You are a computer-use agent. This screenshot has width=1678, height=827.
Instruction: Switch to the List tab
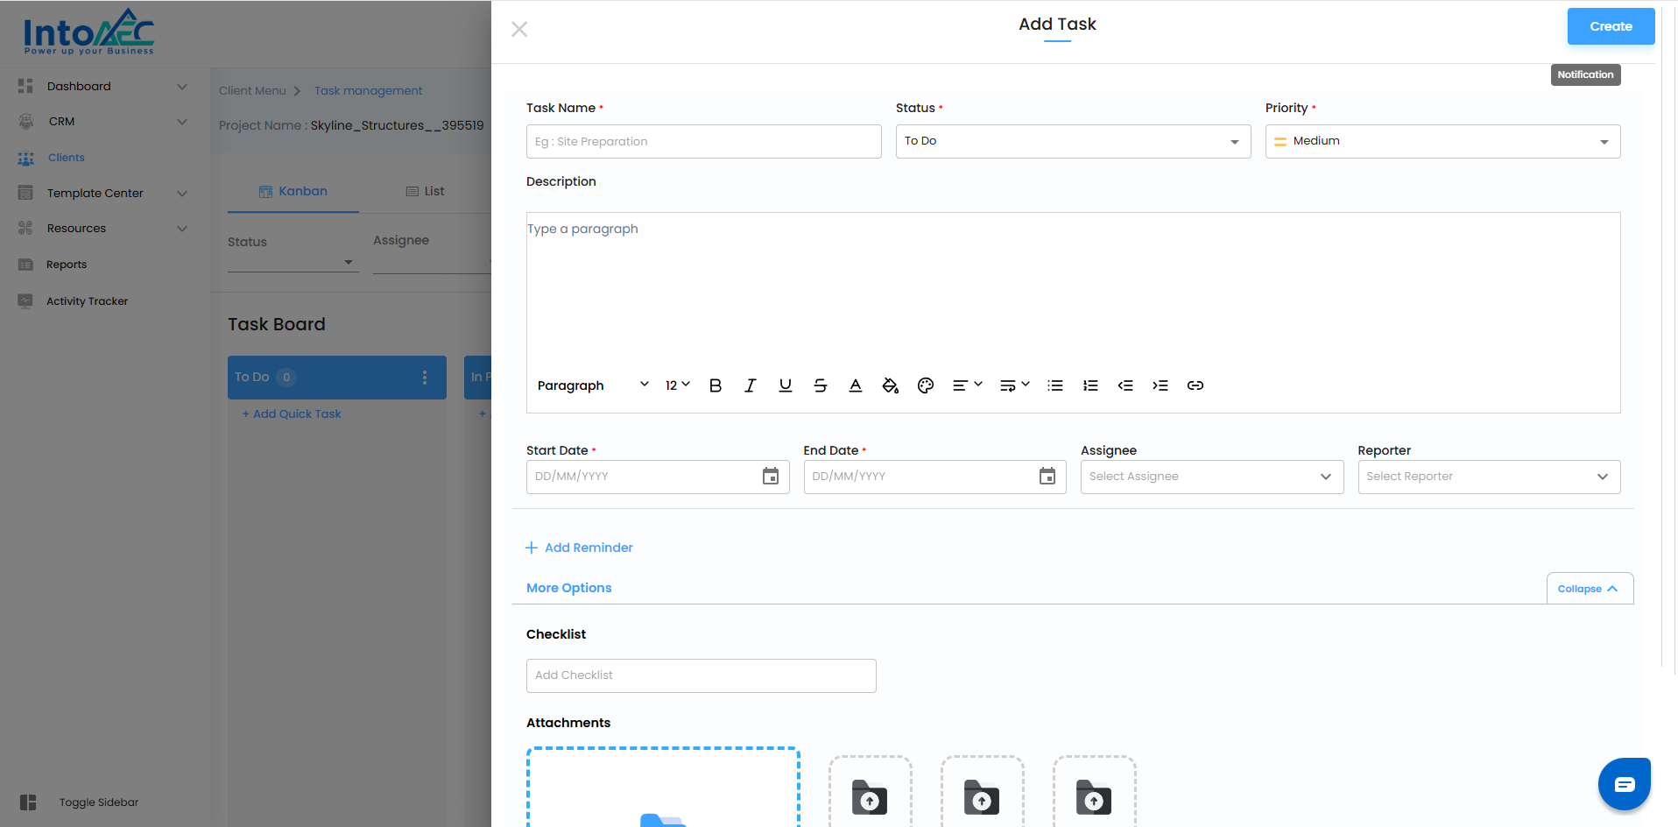point(425,191)
